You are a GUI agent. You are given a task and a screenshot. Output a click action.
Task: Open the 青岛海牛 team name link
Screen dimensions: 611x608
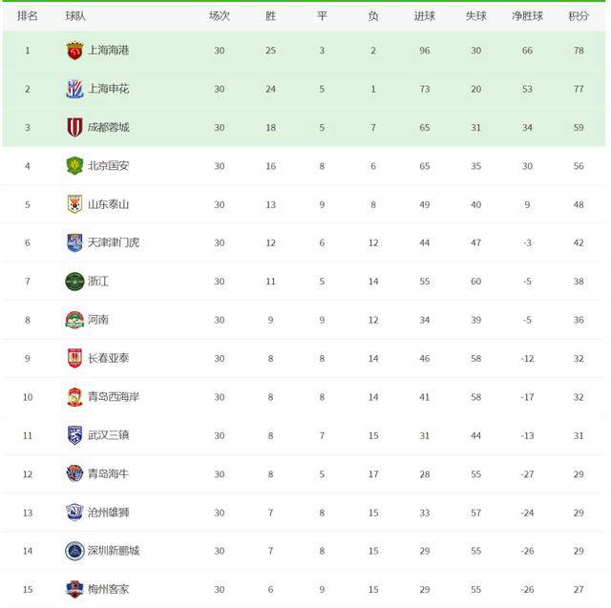(x=108, y=473)
